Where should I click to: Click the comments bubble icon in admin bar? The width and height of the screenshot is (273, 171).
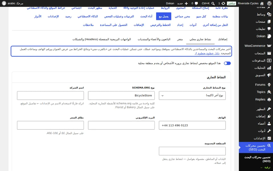coord(197,3)
